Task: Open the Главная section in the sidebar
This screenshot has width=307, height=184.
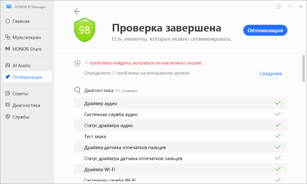Action: tap(21, 21)
